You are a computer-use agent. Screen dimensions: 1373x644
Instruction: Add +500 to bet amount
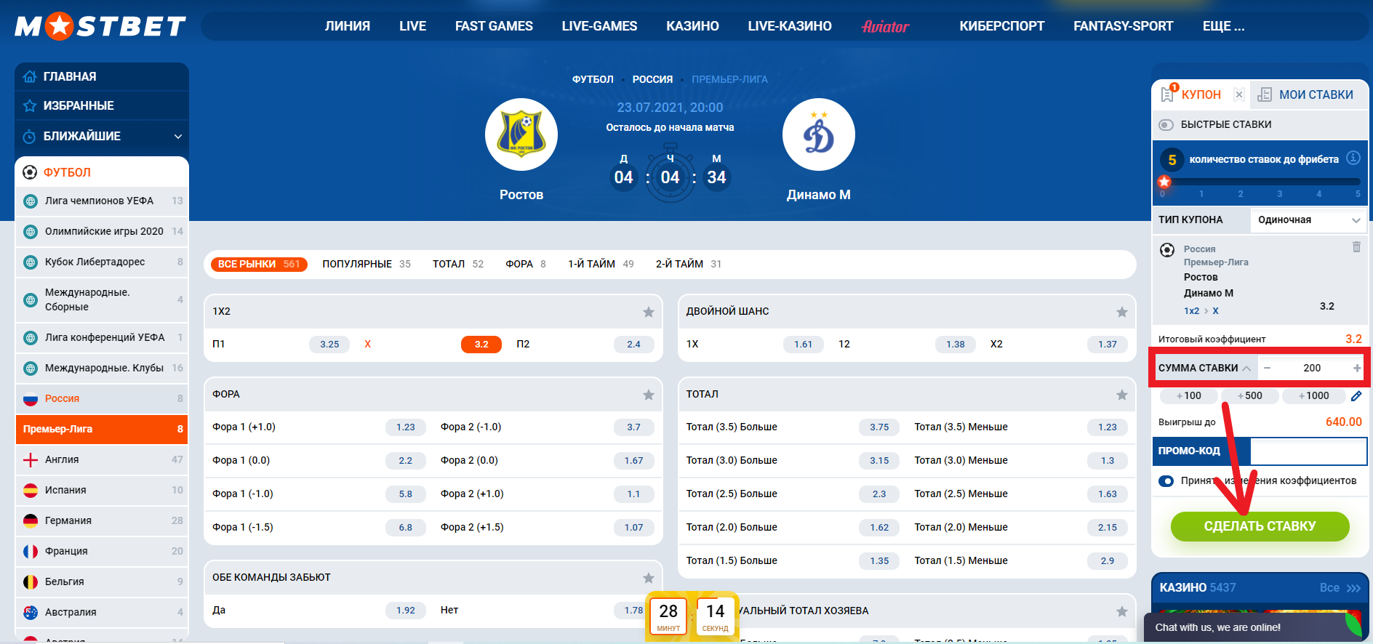(1250, 396)
